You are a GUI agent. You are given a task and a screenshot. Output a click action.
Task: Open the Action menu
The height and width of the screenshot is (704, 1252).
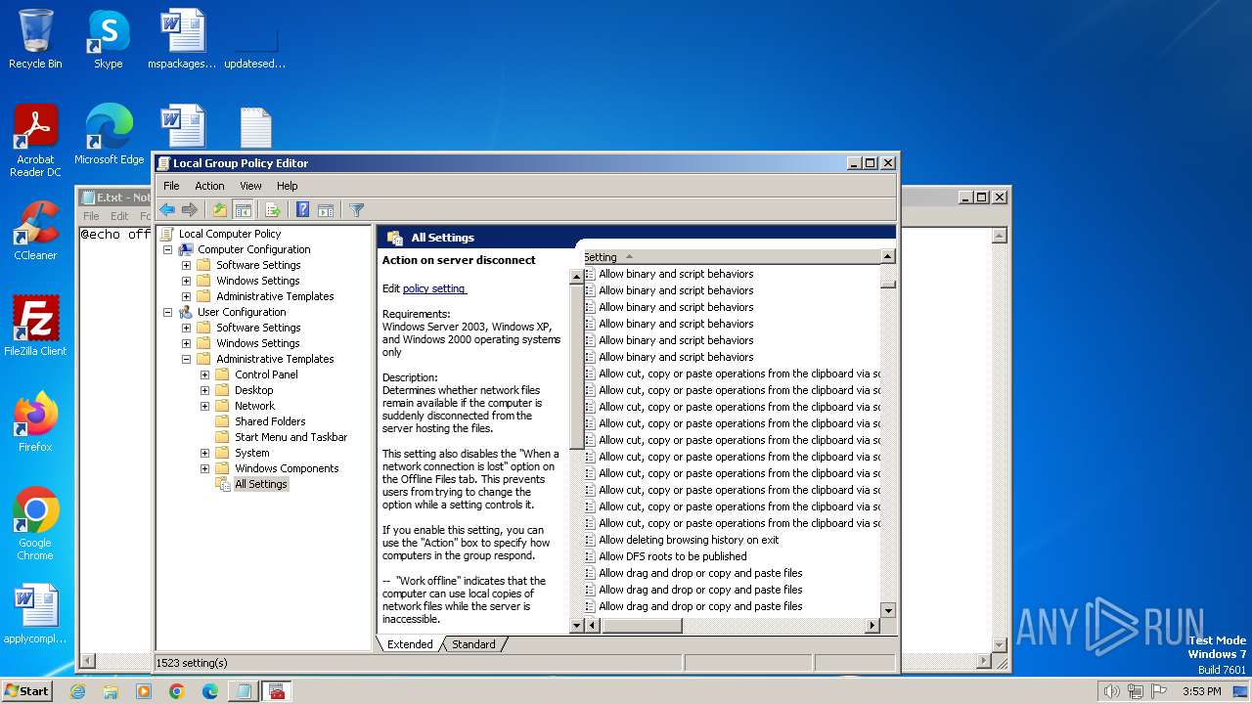point(209,186)
